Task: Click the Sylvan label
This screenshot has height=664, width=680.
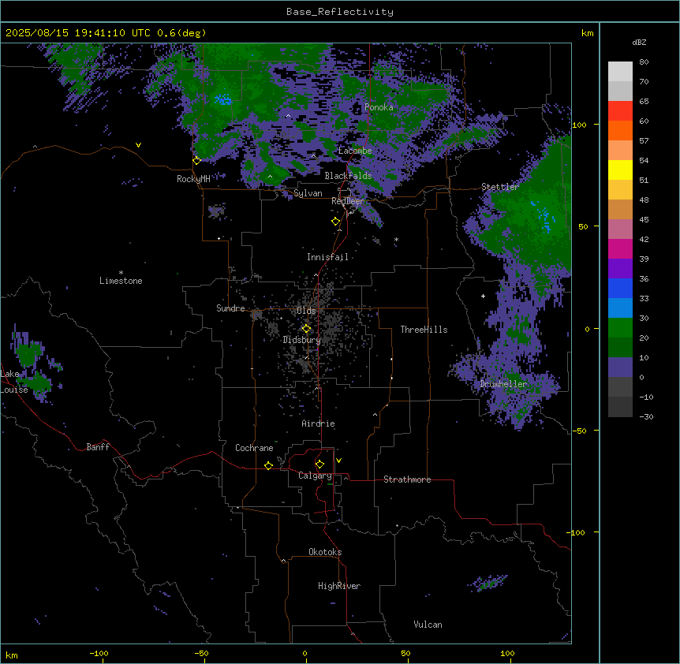Action: (x=308, y=193)
